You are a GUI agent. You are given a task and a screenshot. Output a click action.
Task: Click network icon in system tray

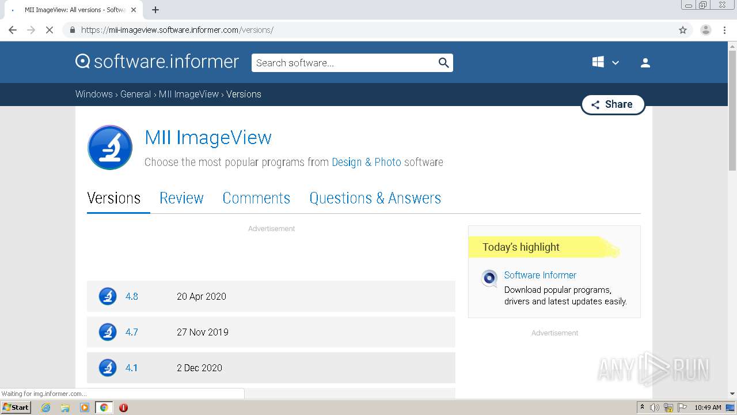click(668, 408)
